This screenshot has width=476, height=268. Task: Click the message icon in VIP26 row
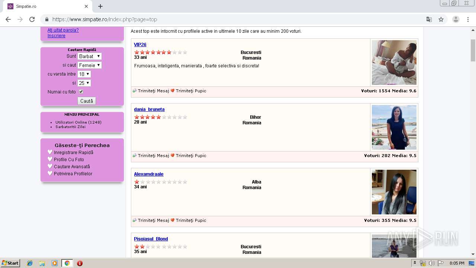point(135,91)
